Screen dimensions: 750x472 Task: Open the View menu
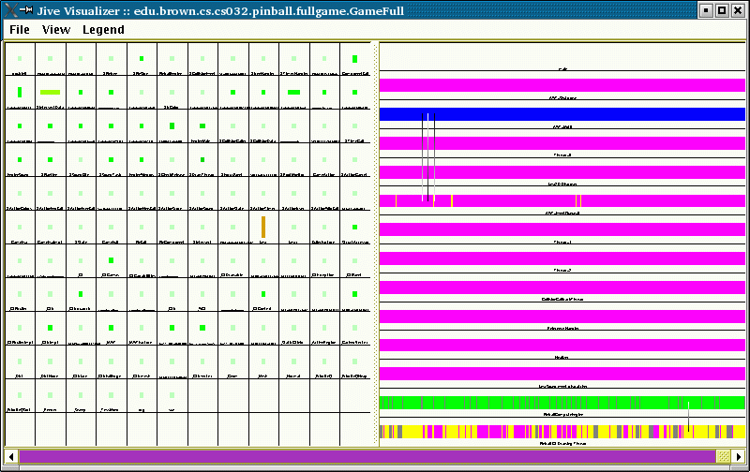click(x=56, y=30)
